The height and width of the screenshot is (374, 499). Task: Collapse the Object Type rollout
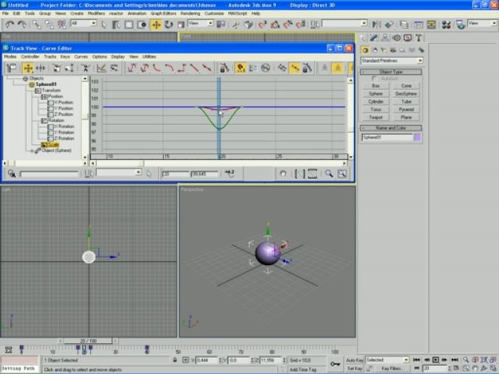(391, 72)
